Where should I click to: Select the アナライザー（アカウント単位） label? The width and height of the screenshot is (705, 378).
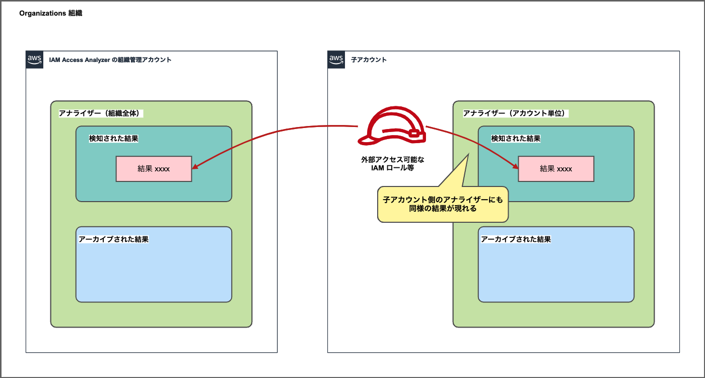pyautogui.click(x=516, y=113)
